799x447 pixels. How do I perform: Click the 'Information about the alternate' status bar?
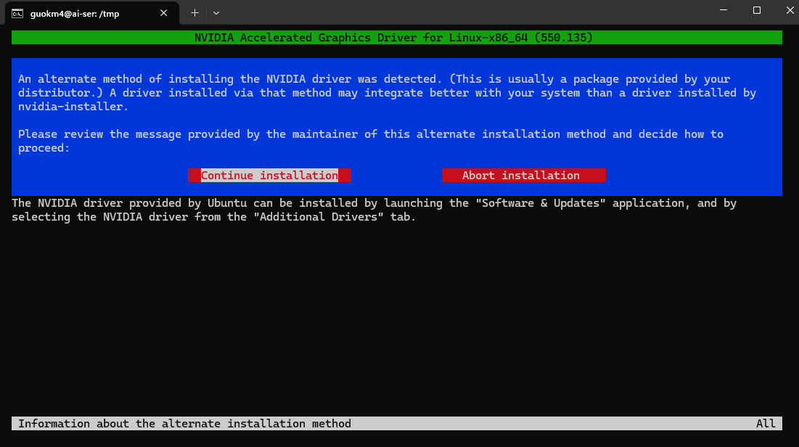coord(184,424)
